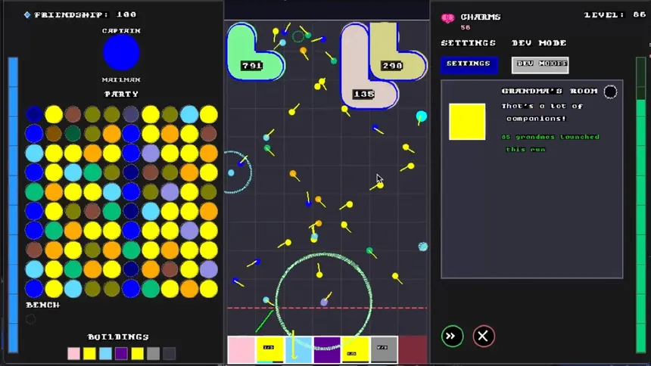Viewport: 651px width, 366px height.
Task: Click the dotted green ring at the playfield top
Action: [298, 37]
